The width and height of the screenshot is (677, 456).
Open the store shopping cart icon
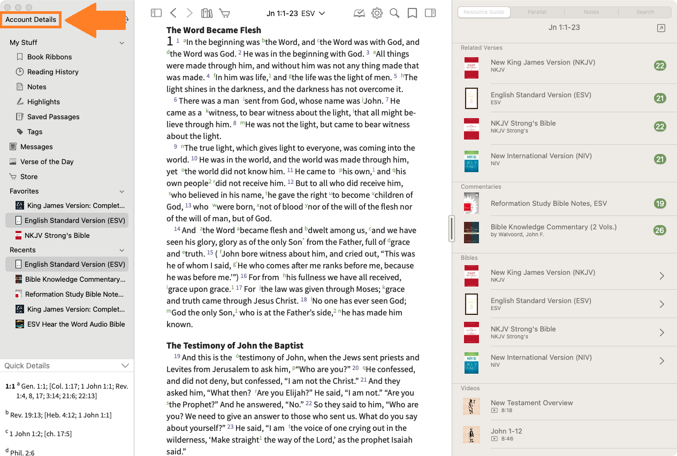click(x=224, y=13)
